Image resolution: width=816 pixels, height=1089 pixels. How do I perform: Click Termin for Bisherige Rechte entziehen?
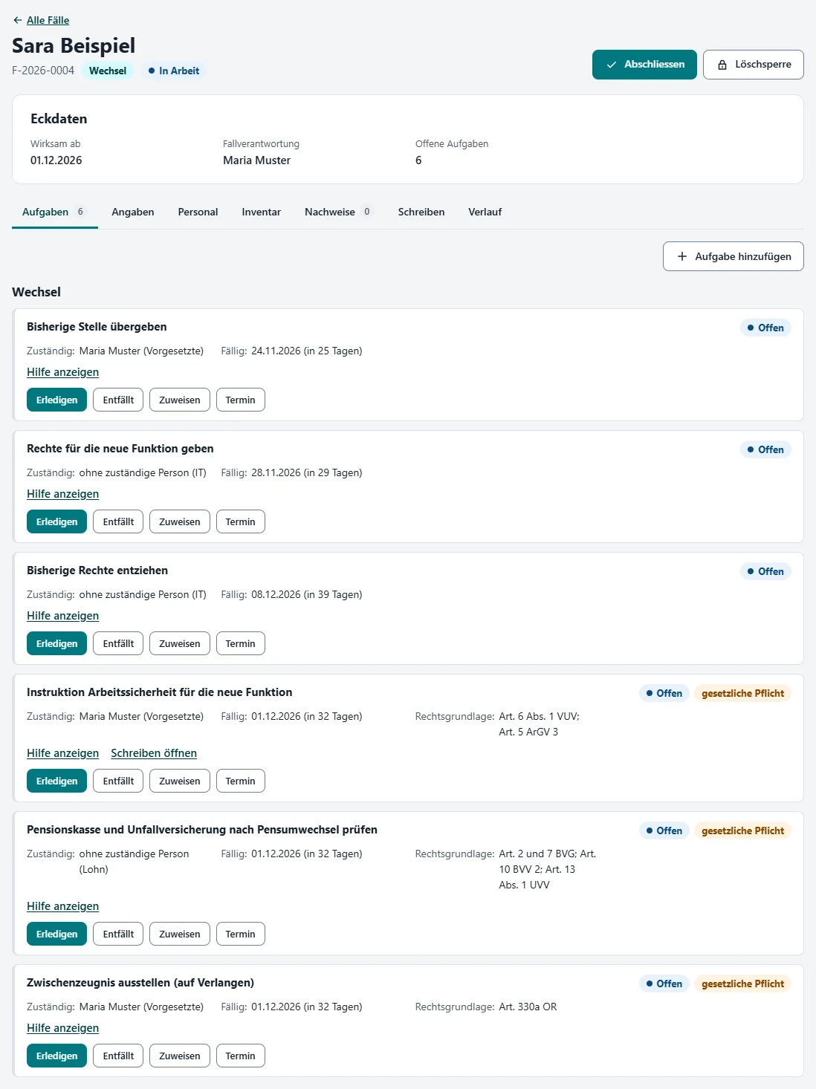click(241, 643)
